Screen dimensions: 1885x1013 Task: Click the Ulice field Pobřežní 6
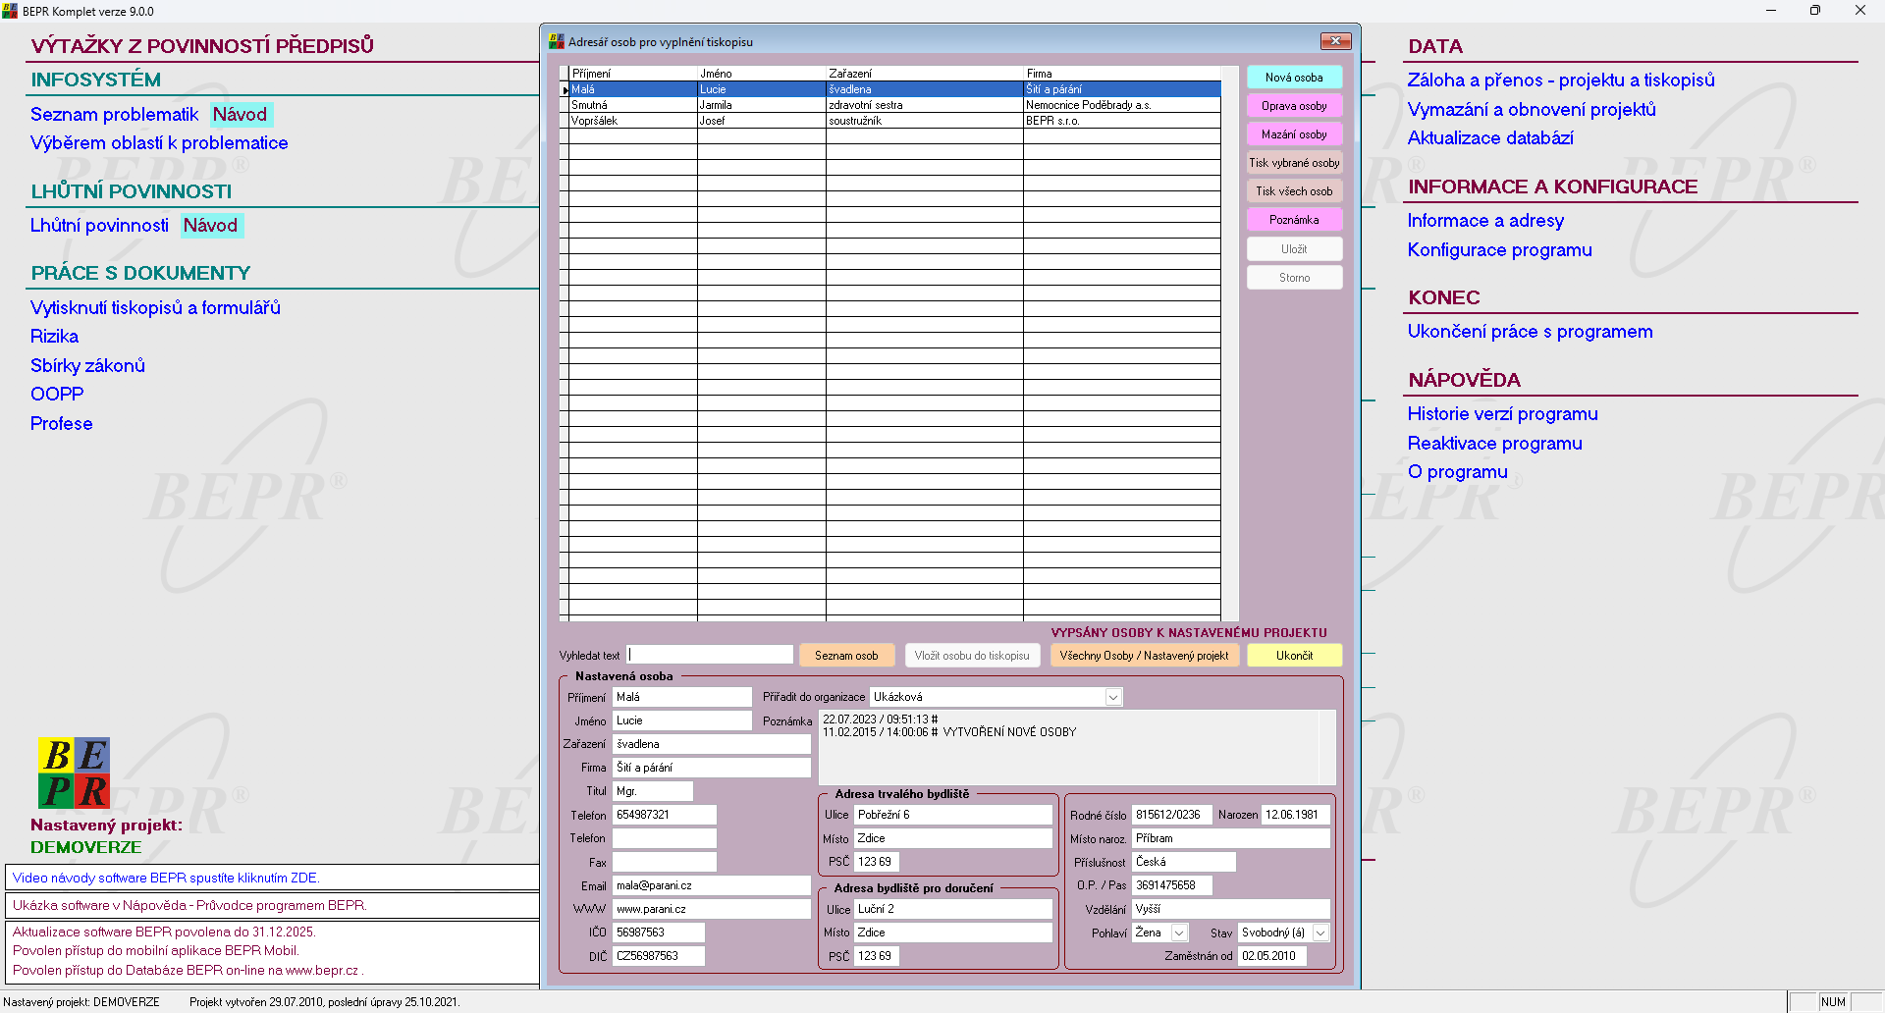953,815
